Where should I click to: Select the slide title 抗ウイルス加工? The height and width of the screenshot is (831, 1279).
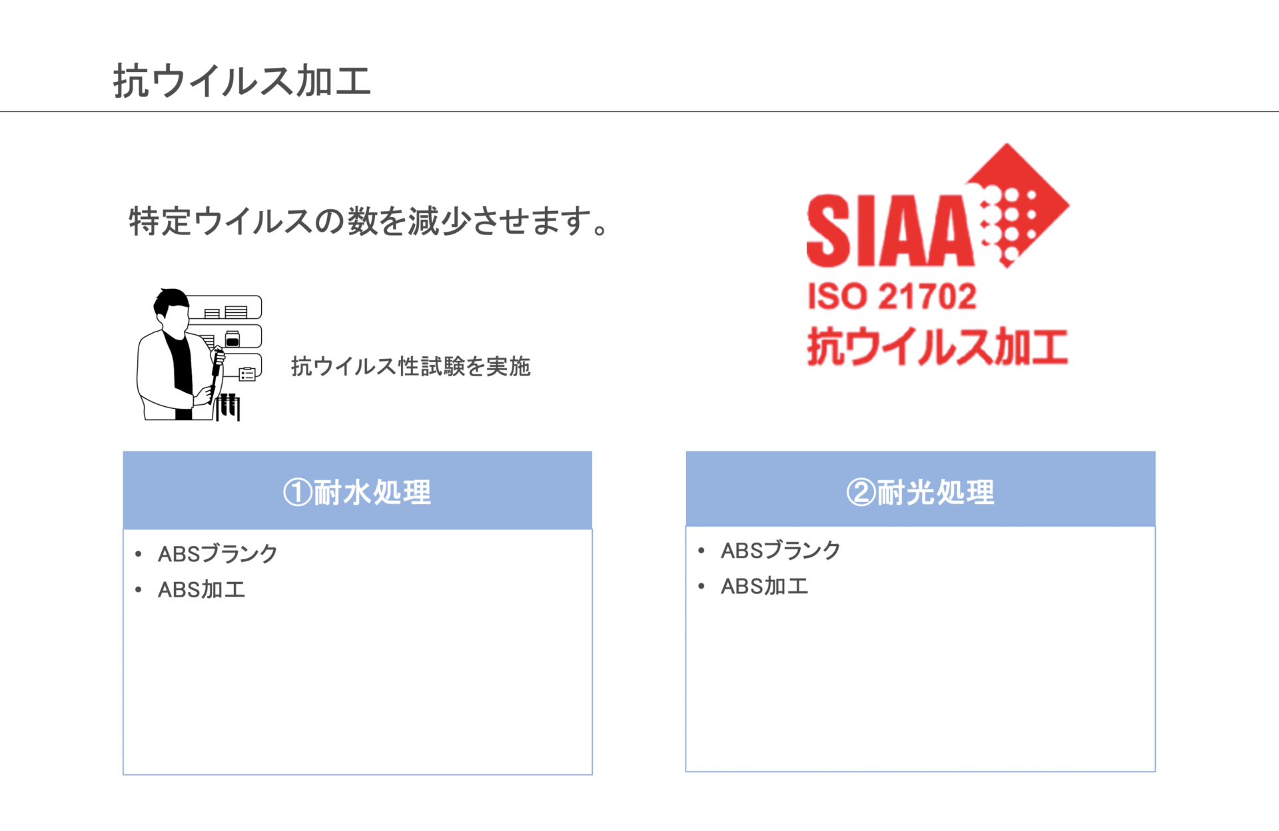(x=242, y=81)
